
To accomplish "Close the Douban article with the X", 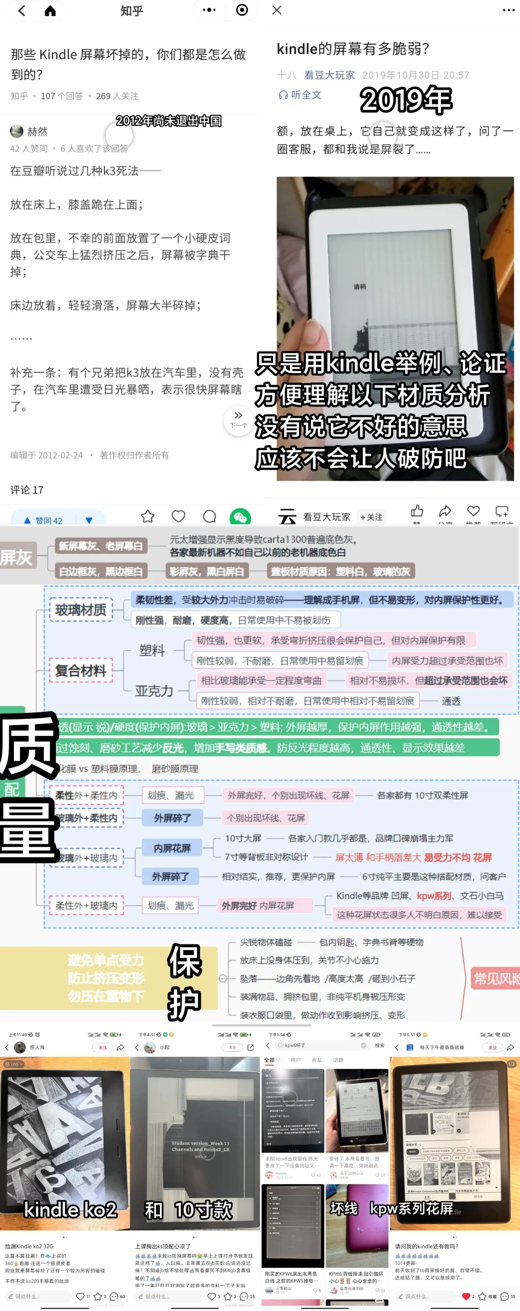I will 276,10.
